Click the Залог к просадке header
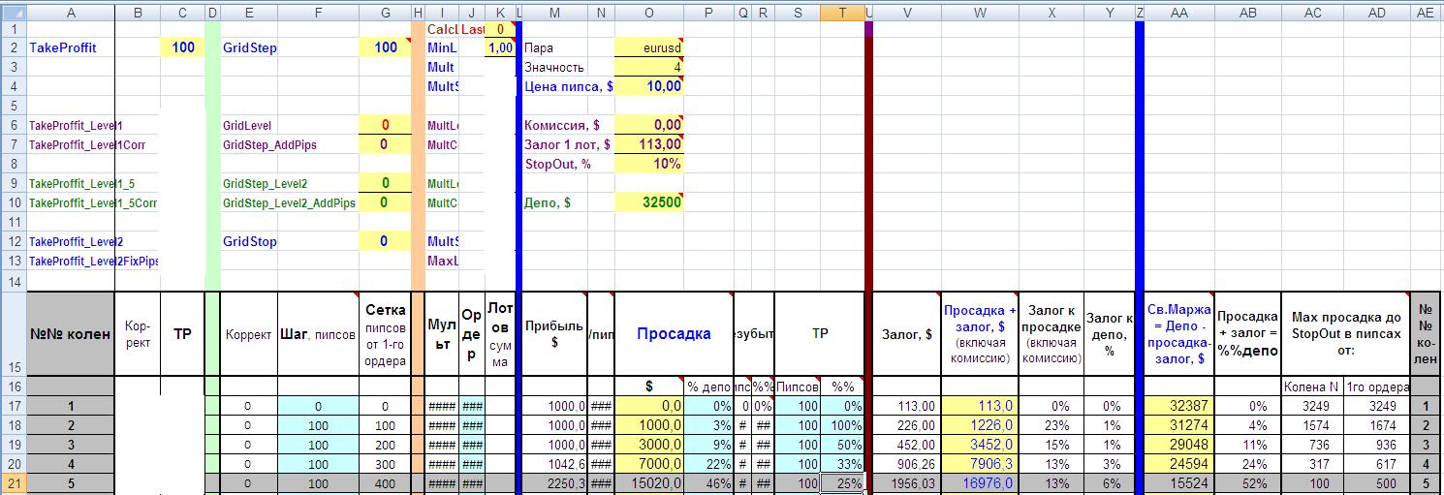 pyautogui.click(x=1052, y=334)
